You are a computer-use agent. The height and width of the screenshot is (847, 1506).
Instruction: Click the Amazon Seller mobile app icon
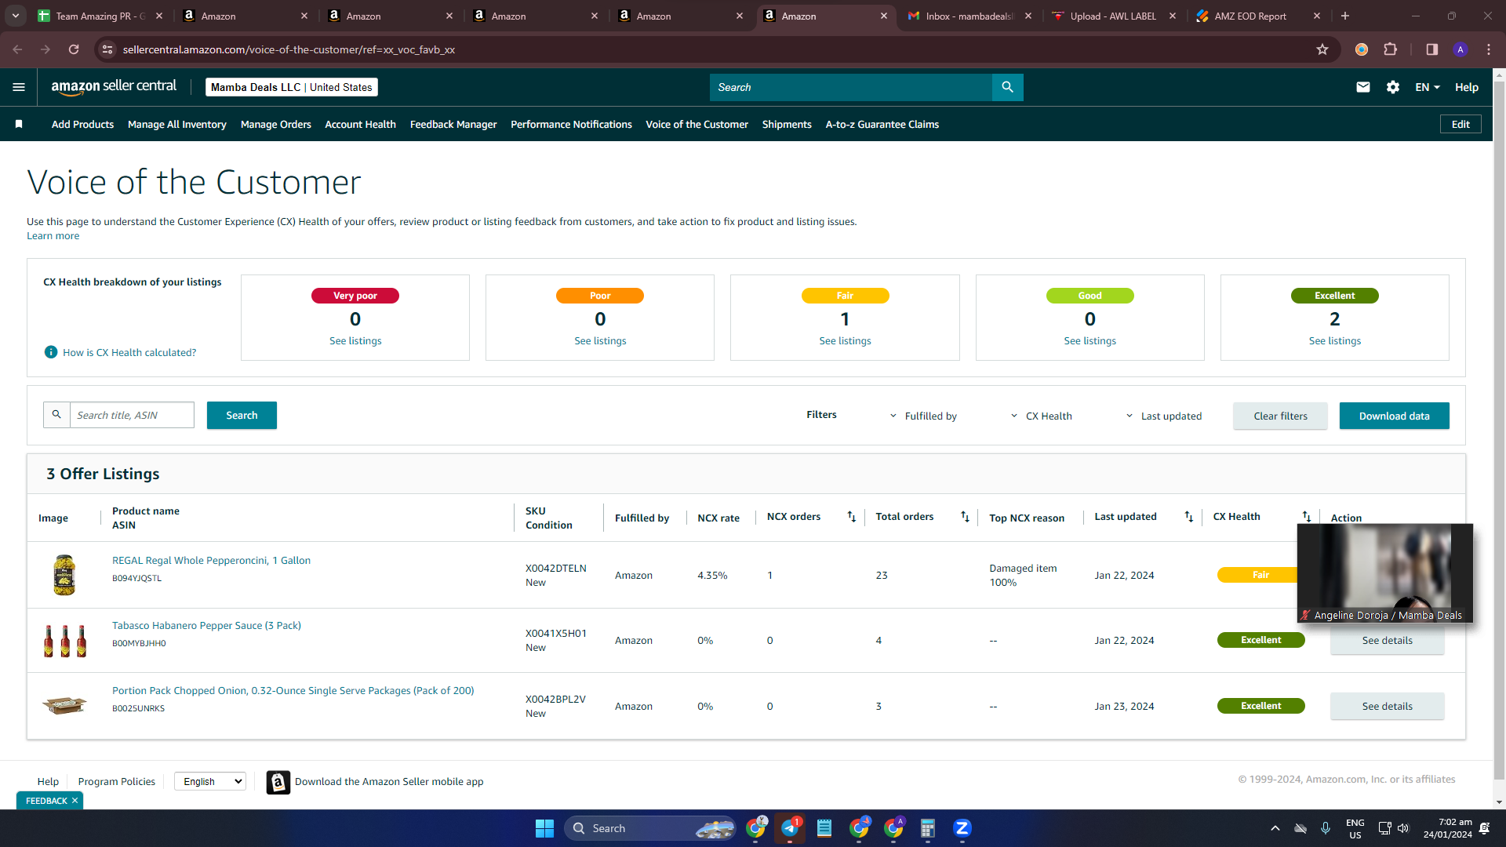(x=278, y=782)
